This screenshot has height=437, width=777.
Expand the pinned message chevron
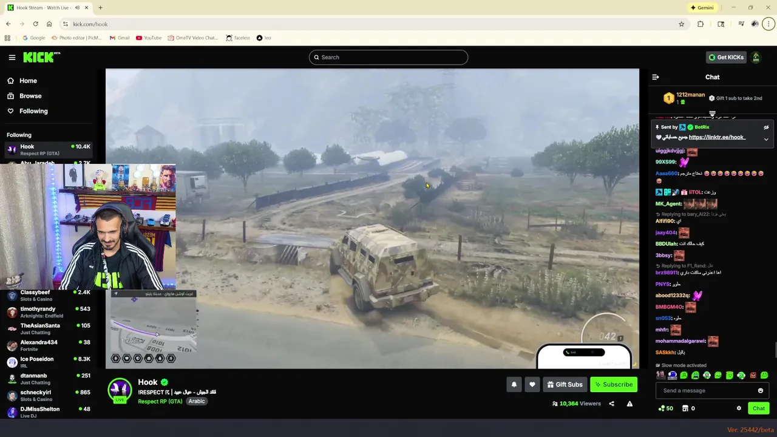[766, 140]
